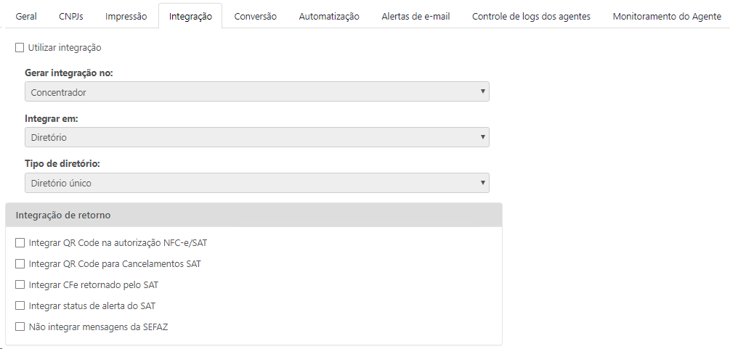This screenshot has height=349, width=730.
Task: Expand the Gerar integração no dropdown
Action: (256, 92)
